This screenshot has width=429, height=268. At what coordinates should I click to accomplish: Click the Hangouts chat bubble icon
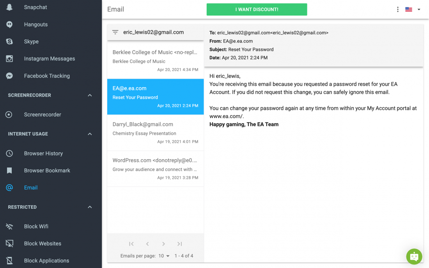9,25
